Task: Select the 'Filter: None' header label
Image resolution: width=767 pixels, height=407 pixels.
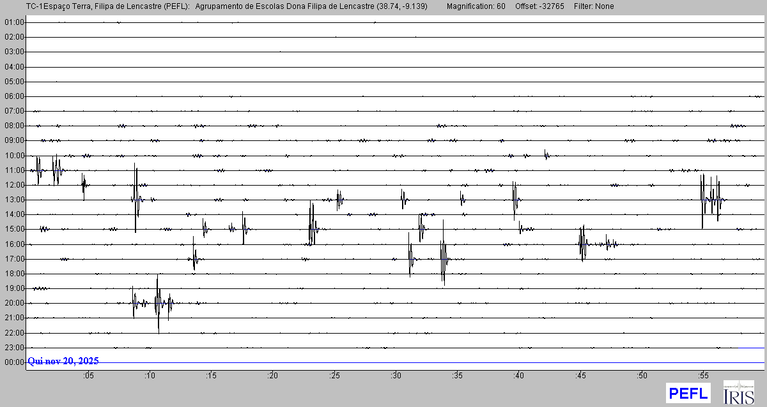Action: click(594, 6)
